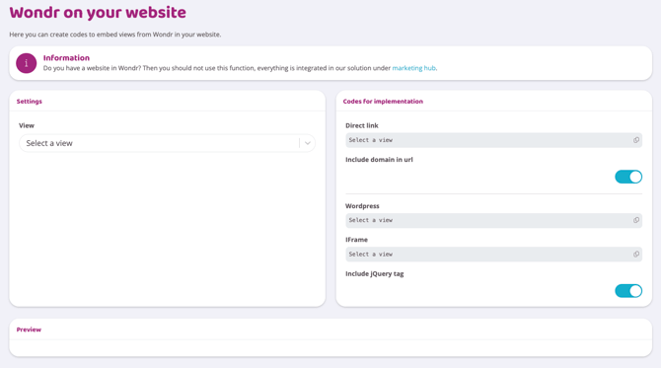Copy the IFrame code

635,255
